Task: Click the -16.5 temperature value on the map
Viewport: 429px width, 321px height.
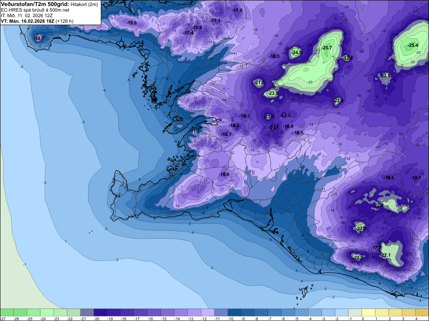Action: [298, 133]
